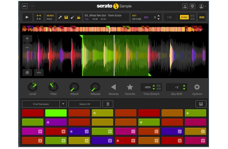Viewport: 228px width, 149px height.
Task: Select the guitar bass stem icon
Action: click(72, 17)
